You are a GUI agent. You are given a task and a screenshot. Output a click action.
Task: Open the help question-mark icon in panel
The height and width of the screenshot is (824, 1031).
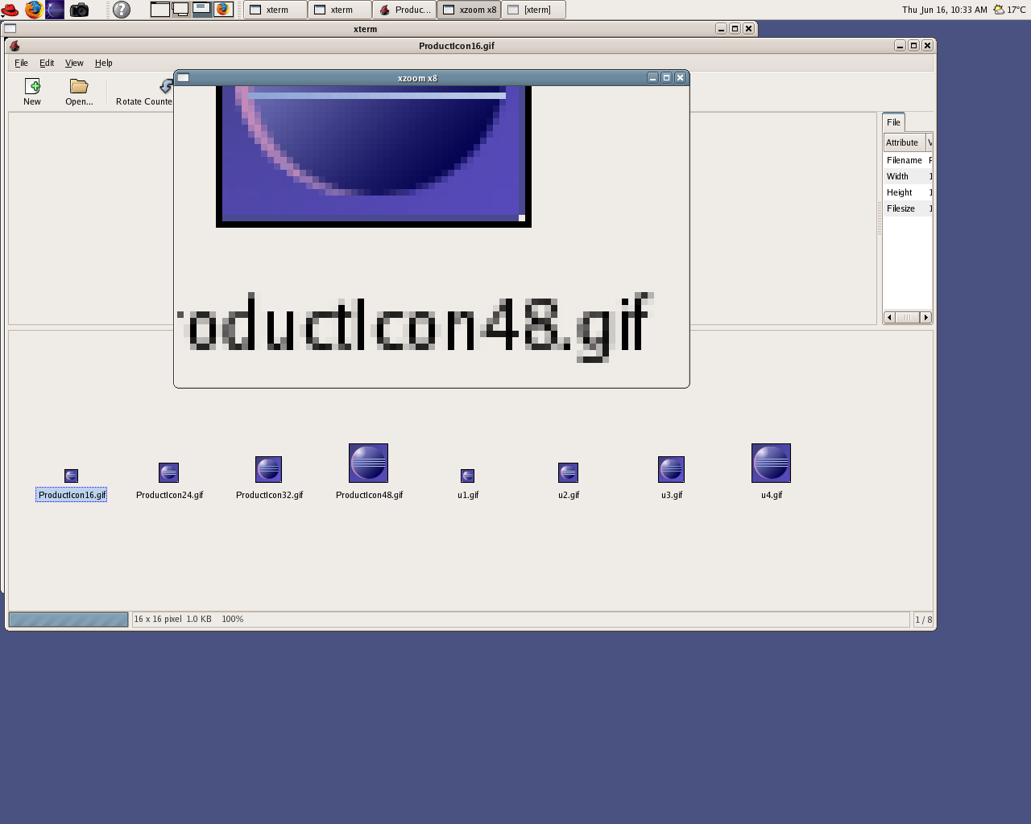point(121,10)
